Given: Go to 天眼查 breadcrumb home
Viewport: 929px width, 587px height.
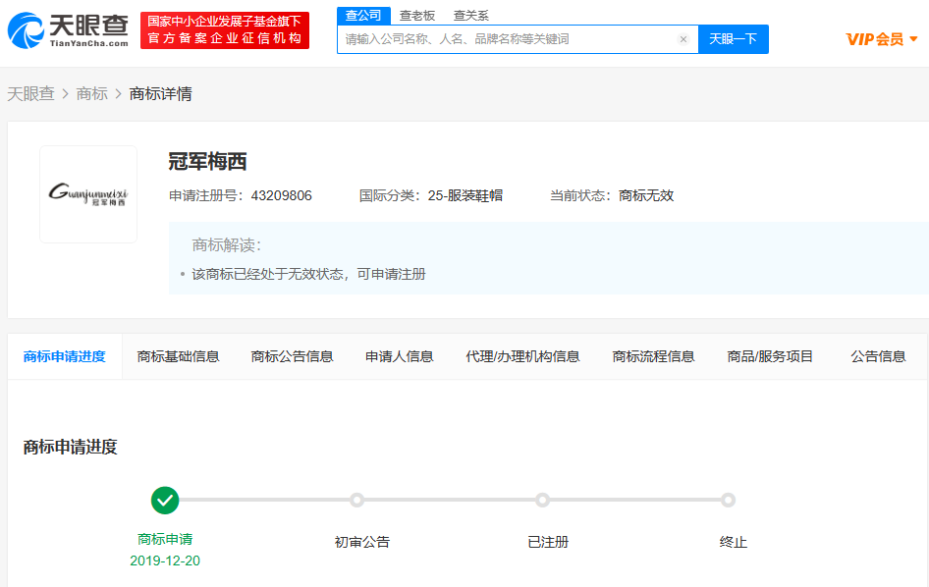Looking at the screenshot, I should (x=30, y=93).
